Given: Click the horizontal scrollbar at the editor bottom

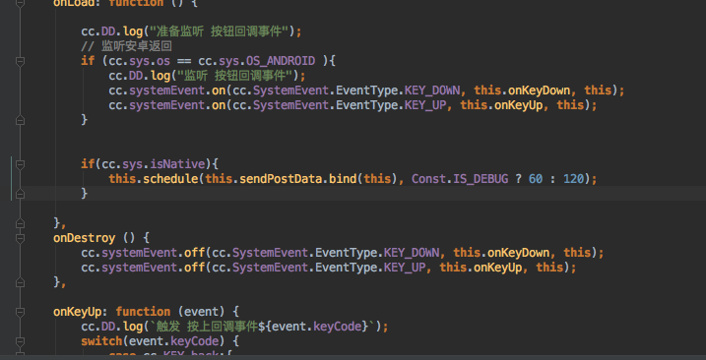Looking at the screenshot, I should [x=353, y=357].
